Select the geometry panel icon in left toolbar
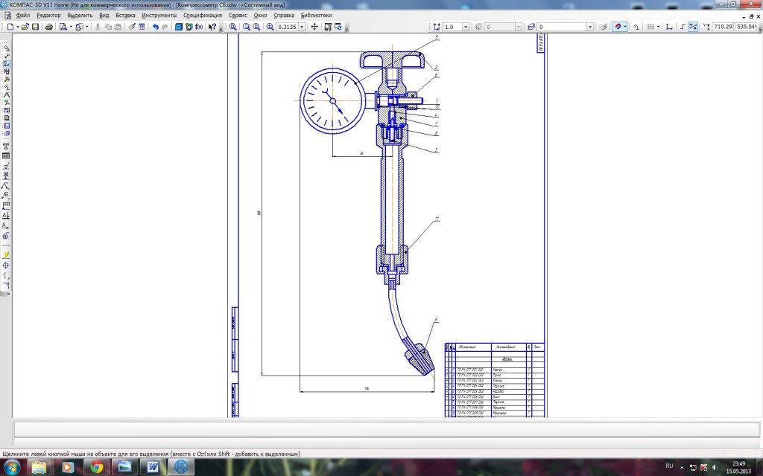Image resolution: width=763 pixels, height=476 pixels. (6, 48)
